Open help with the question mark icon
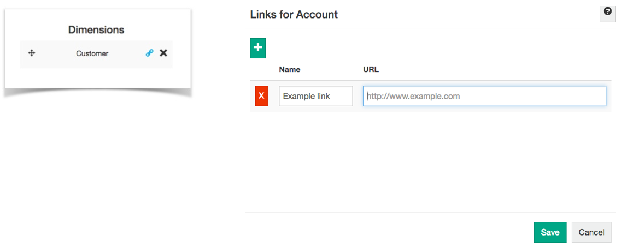This screenshot has width=621, height=247. click(x=607, y=12)
